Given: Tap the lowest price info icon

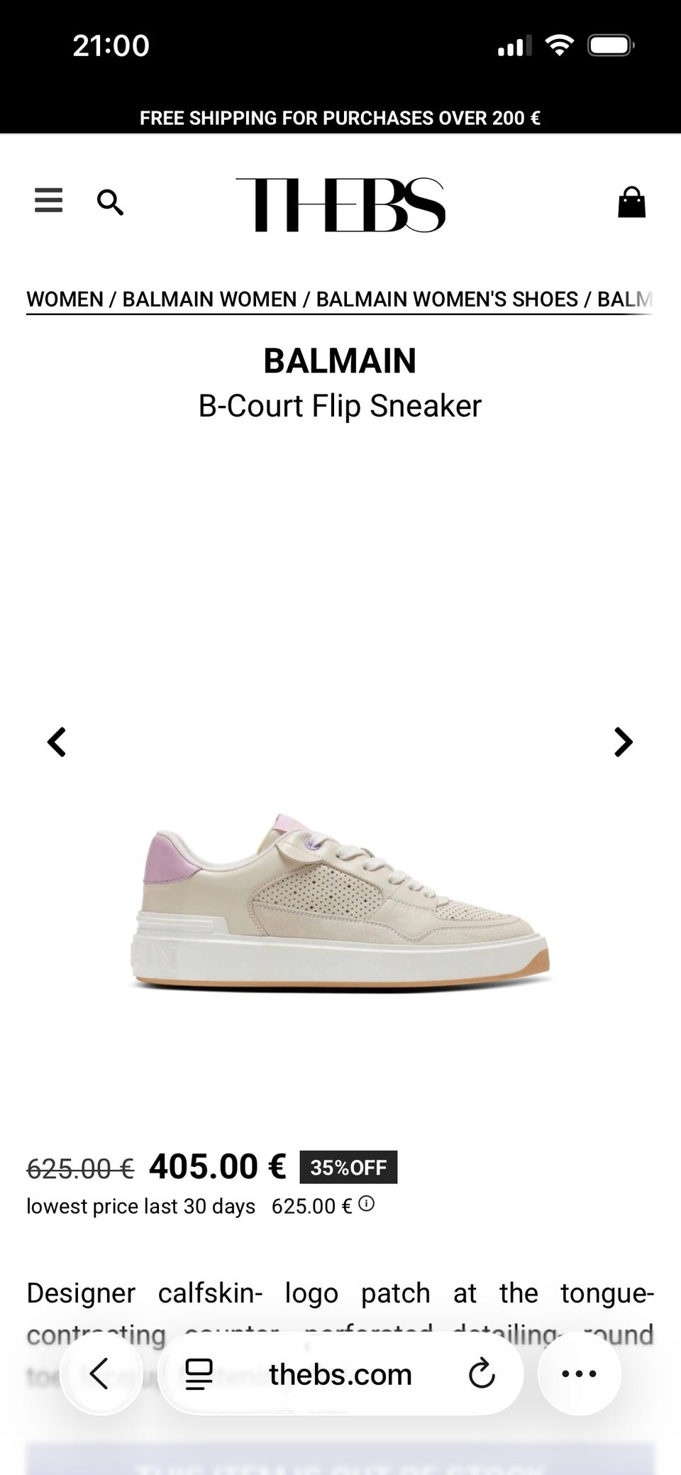Looking at the screenshot, I should click(x=366, y=1204).
